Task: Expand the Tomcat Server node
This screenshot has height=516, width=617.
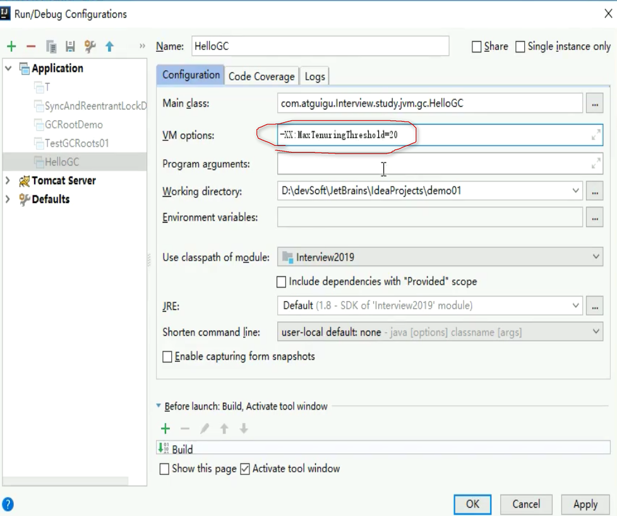Action: 8,181
